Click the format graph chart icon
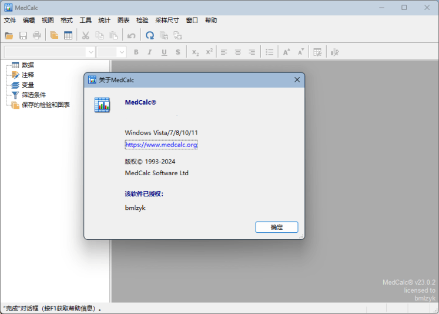 pyautogui.click(x=335, y=52)
